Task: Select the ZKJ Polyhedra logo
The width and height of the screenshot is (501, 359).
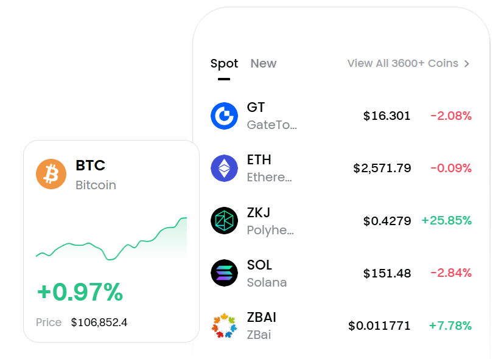Action: pyautogui.click(x=225, y=220)
